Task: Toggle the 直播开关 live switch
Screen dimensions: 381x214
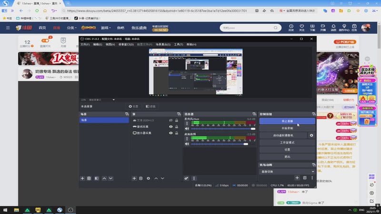Action: 45,40
